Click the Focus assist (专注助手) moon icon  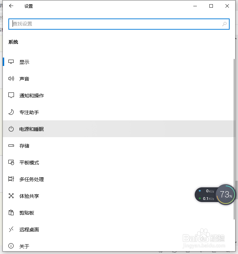pos(11,112)
